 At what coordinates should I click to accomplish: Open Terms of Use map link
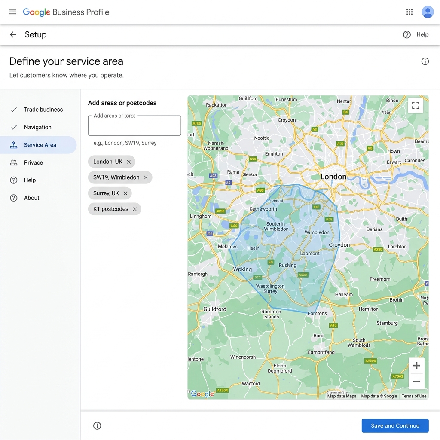[x=414, y=396]
